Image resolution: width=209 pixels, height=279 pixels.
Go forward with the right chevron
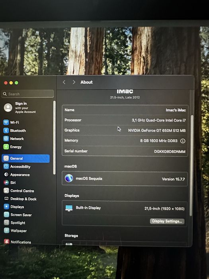click(74, 82)
